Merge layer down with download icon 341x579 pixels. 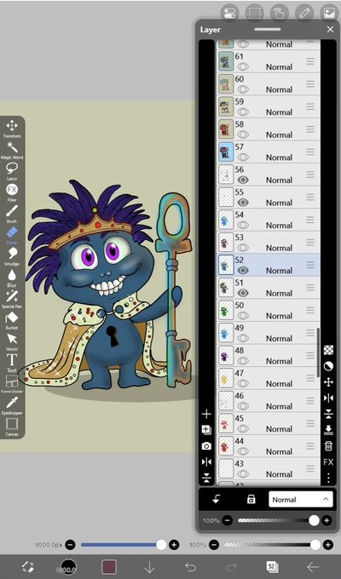pyautogui.click(x=328, y=429)
